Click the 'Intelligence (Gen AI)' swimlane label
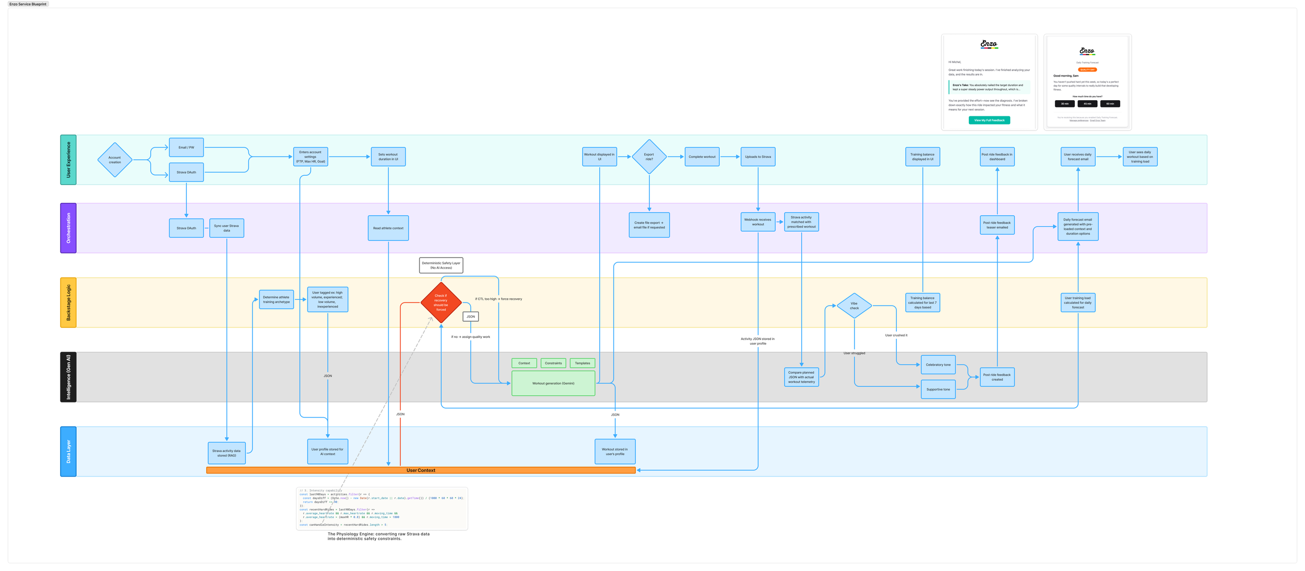Screen dimensions: 1305x571 coord(68,376)
